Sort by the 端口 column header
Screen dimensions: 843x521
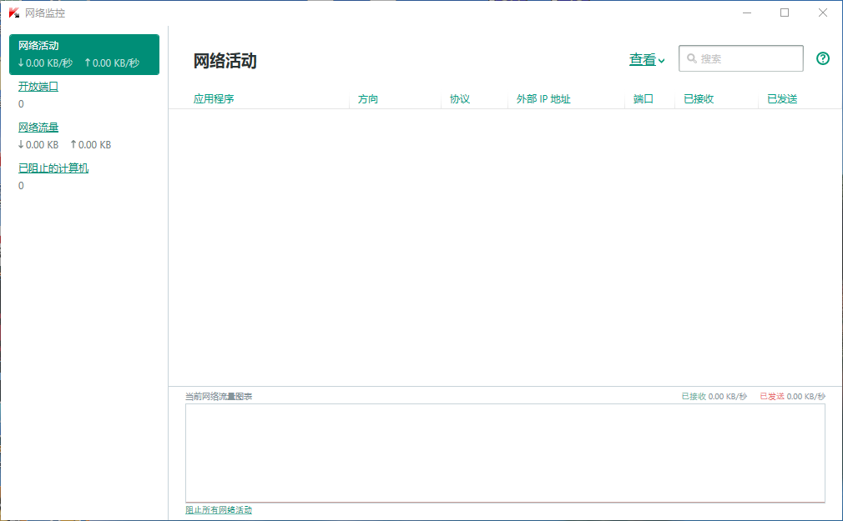pos(643,99)
